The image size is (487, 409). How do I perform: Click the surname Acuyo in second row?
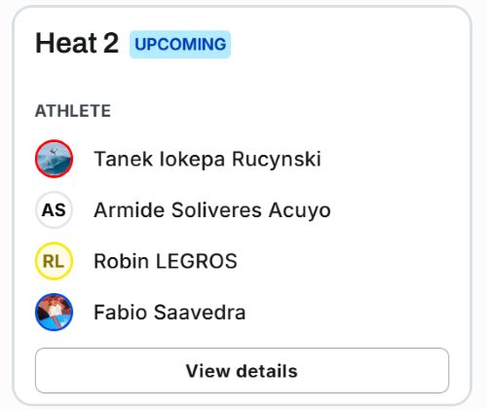(300, 210)
